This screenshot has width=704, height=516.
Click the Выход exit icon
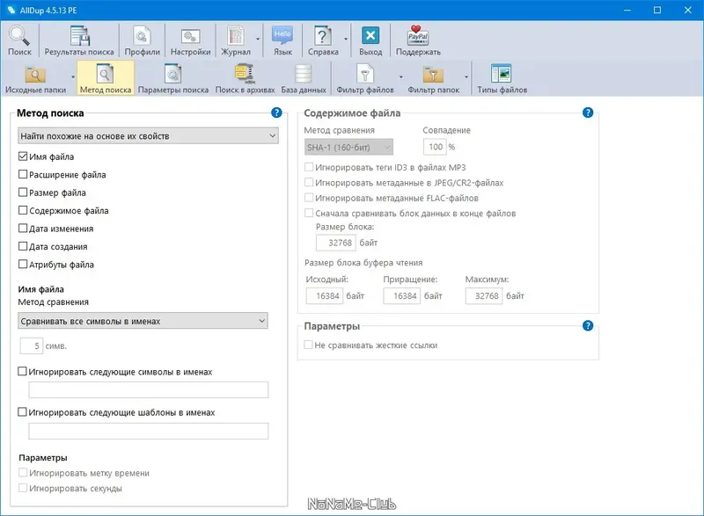point(370,35)
